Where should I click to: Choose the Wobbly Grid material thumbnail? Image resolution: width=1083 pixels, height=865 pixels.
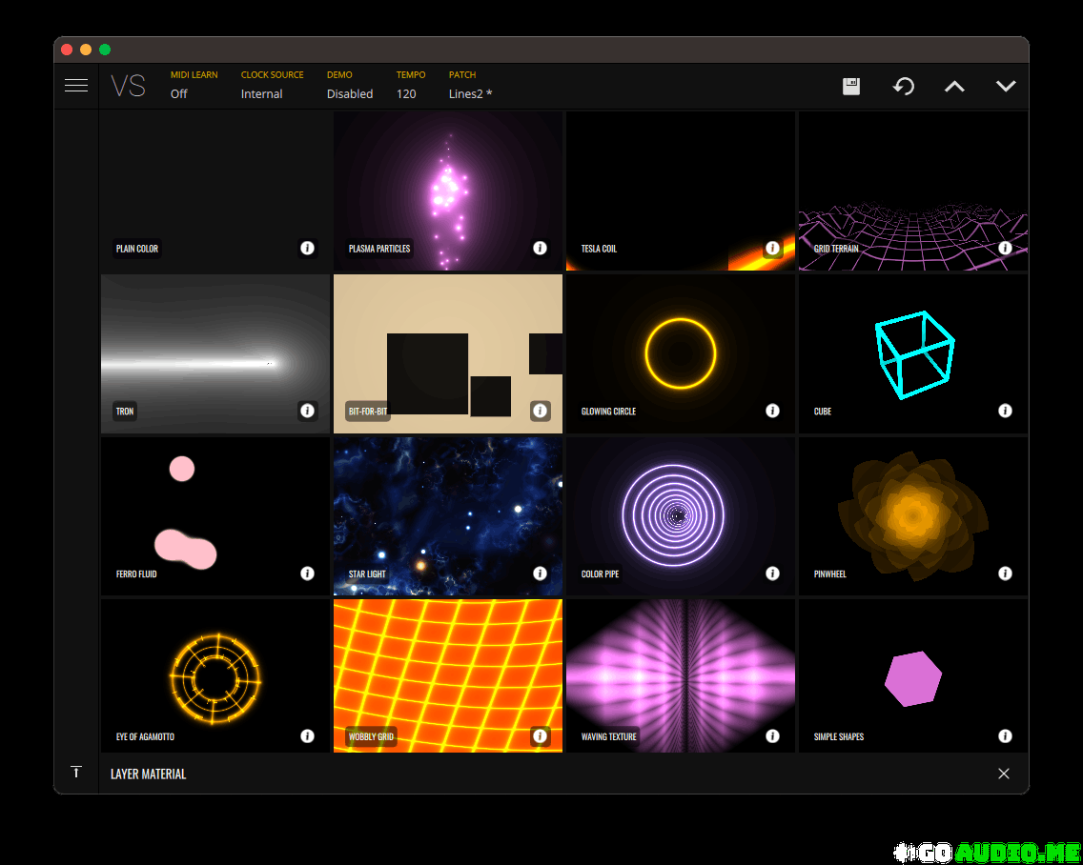pyautogui.click(x=447, y=675)
